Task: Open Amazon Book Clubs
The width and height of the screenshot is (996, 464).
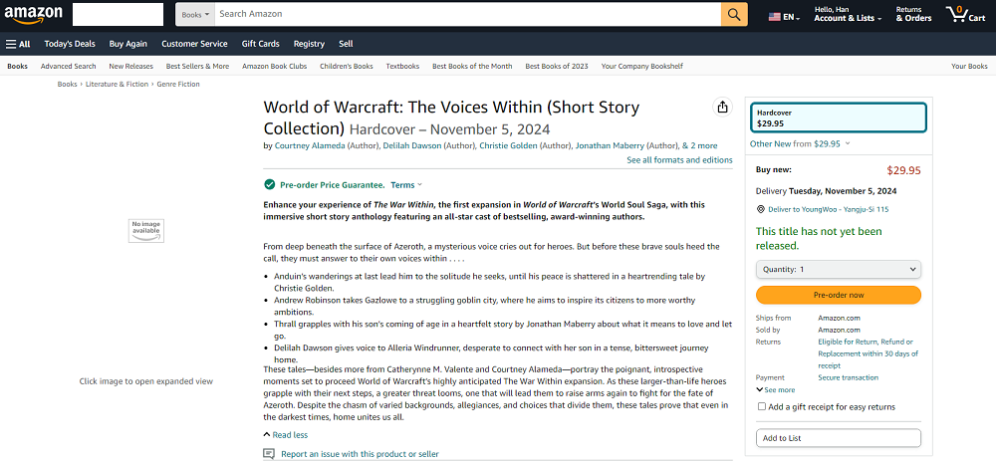Action: tap(275, 66)
